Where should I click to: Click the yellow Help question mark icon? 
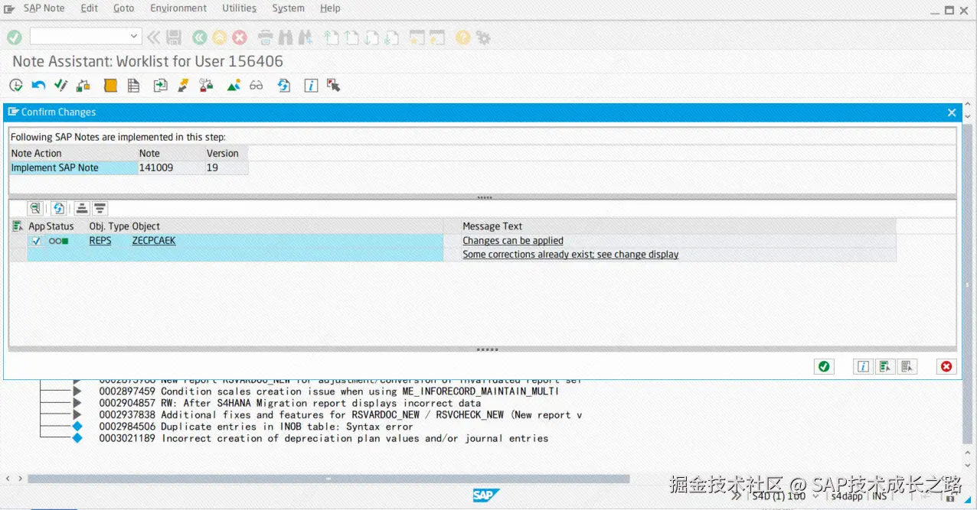462,37
